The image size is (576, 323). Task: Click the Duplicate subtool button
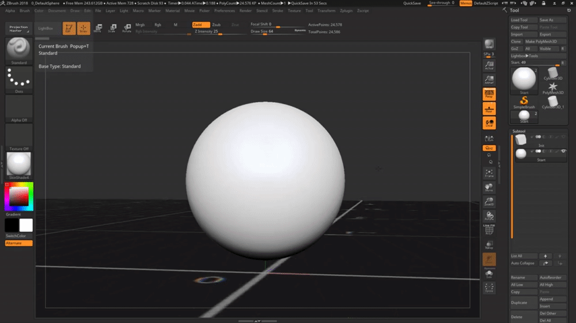(x=523, y=302)
